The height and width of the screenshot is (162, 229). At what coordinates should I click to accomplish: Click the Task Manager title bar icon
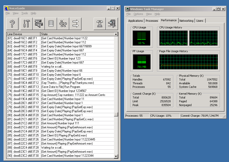(128, 9)
